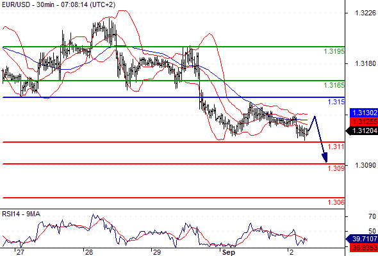Select the 29 date marker on time axis
Screen dimensions: 378x256
156,252
